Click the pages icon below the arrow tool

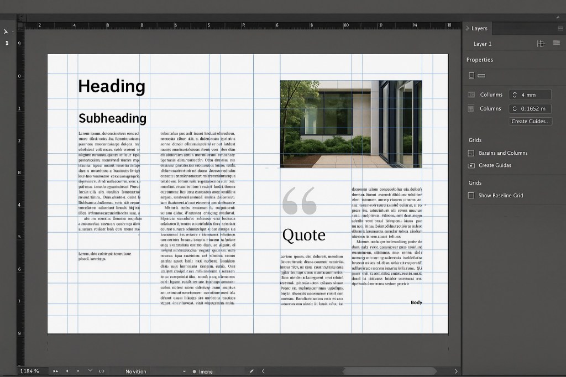tap(6, 42)
